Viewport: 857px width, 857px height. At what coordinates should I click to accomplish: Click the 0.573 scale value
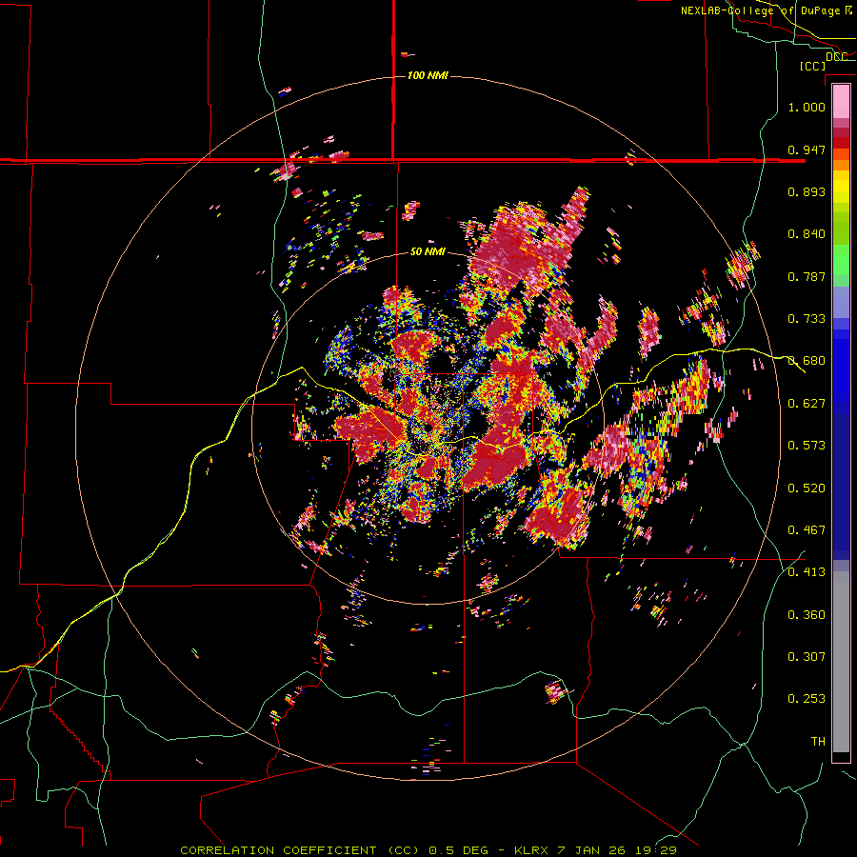807,446
